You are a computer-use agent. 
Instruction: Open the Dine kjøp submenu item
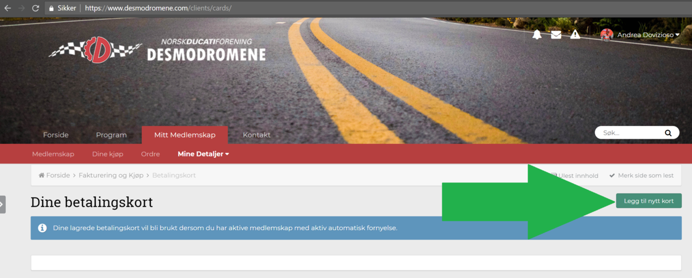(108, 154)
